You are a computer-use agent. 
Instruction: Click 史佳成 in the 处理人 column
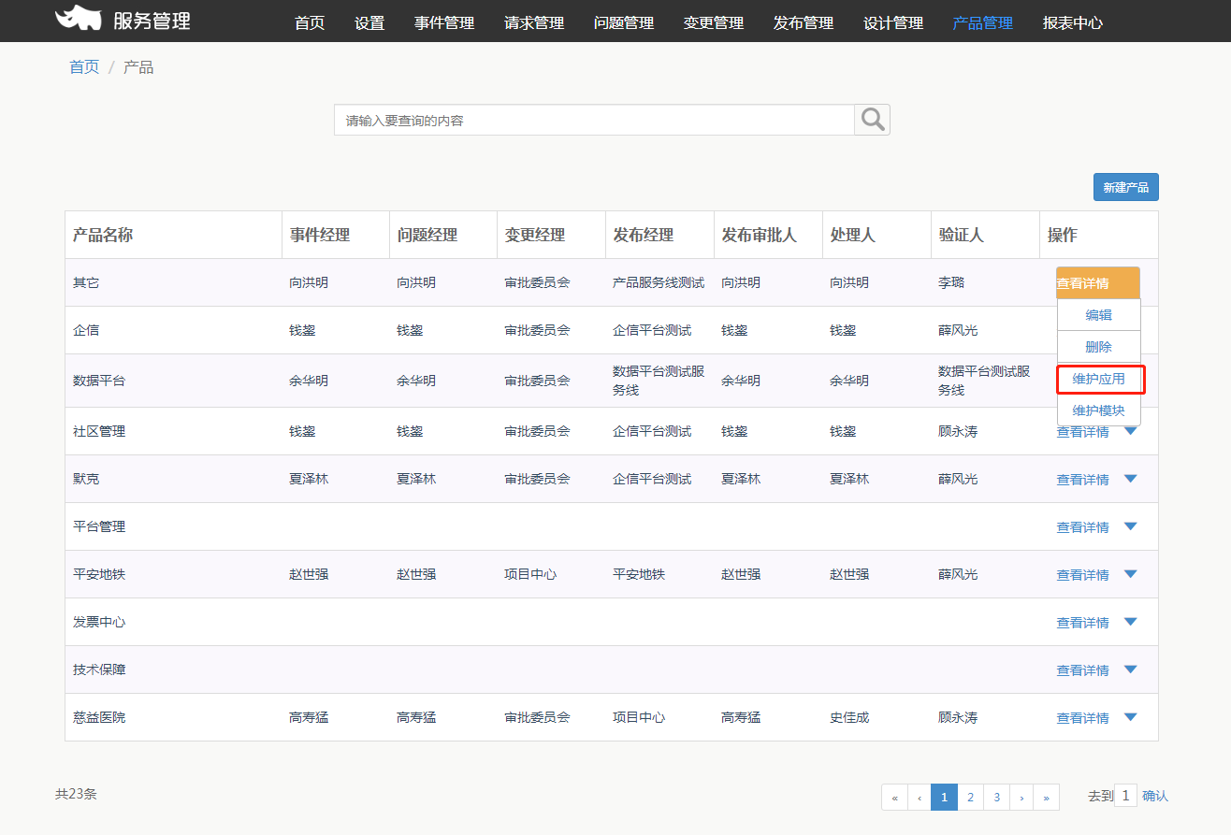849,717
